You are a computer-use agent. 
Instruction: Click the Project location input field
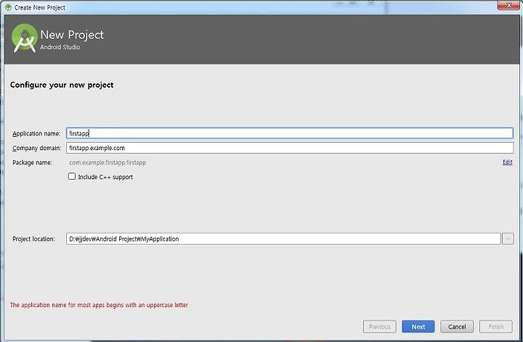click(283, 238)
